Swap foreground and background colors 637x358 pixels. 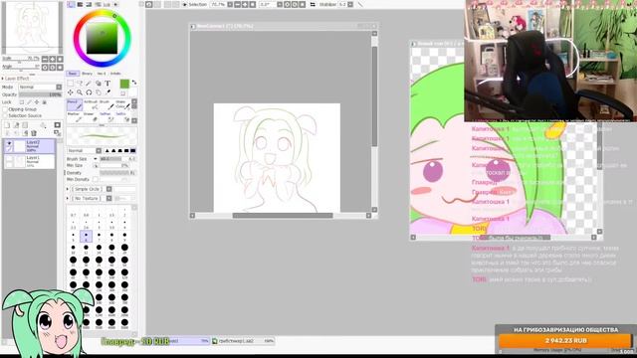134,83
